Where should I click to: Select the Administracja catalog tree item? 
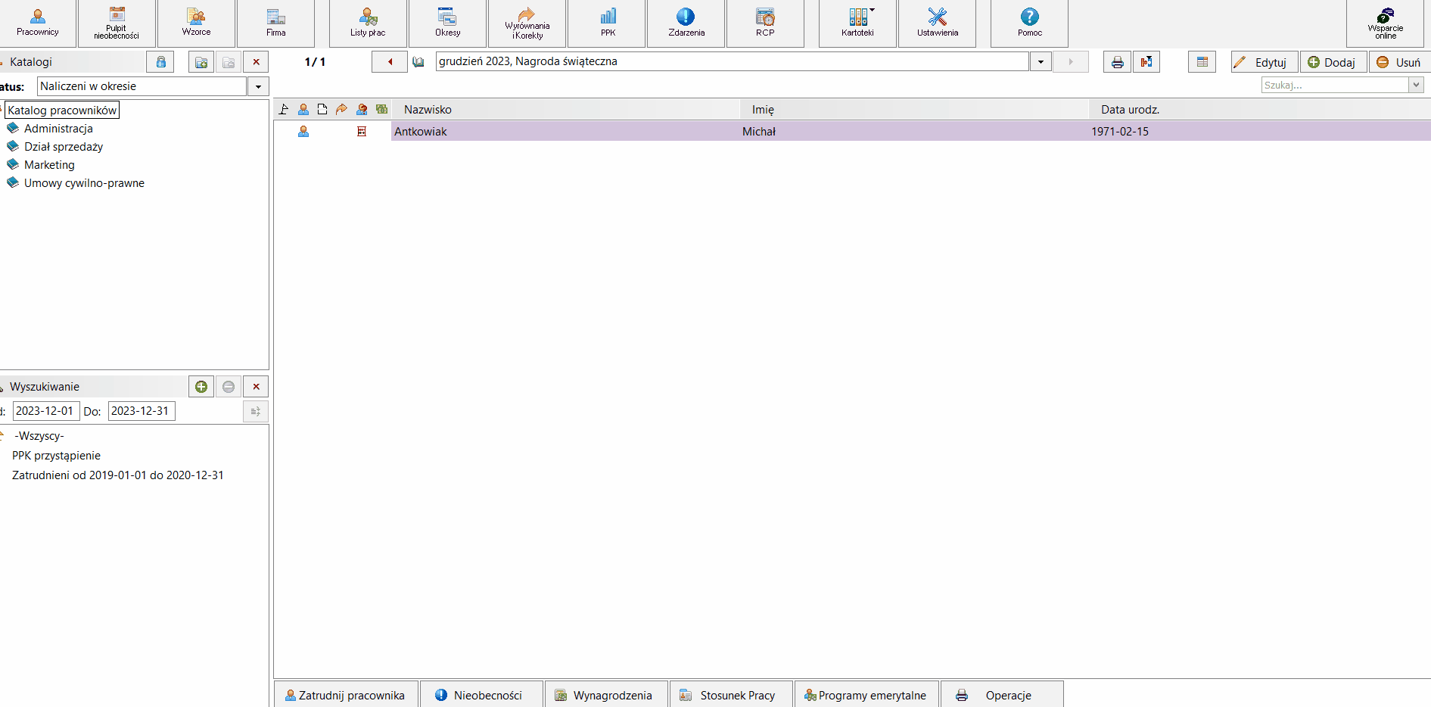pyautogui.click(x=58, y=129)
